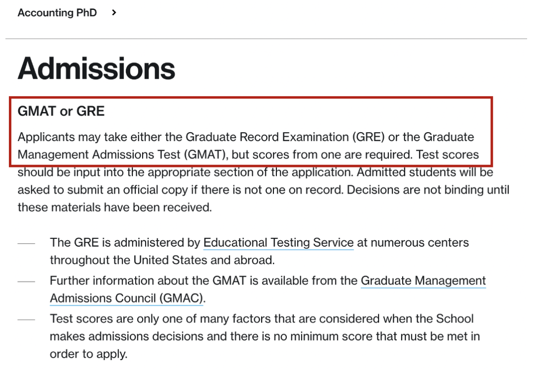The width and height of the screenshot is (535, 370).
Task: Click the Admissions page heading
Action: pyautogui.click(x=96, y=68)
